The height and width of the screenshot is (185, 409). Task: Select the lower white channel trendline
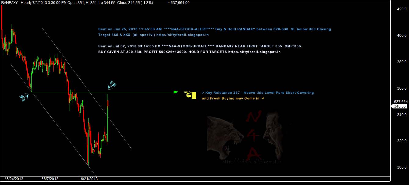click(x=53, y=119)
